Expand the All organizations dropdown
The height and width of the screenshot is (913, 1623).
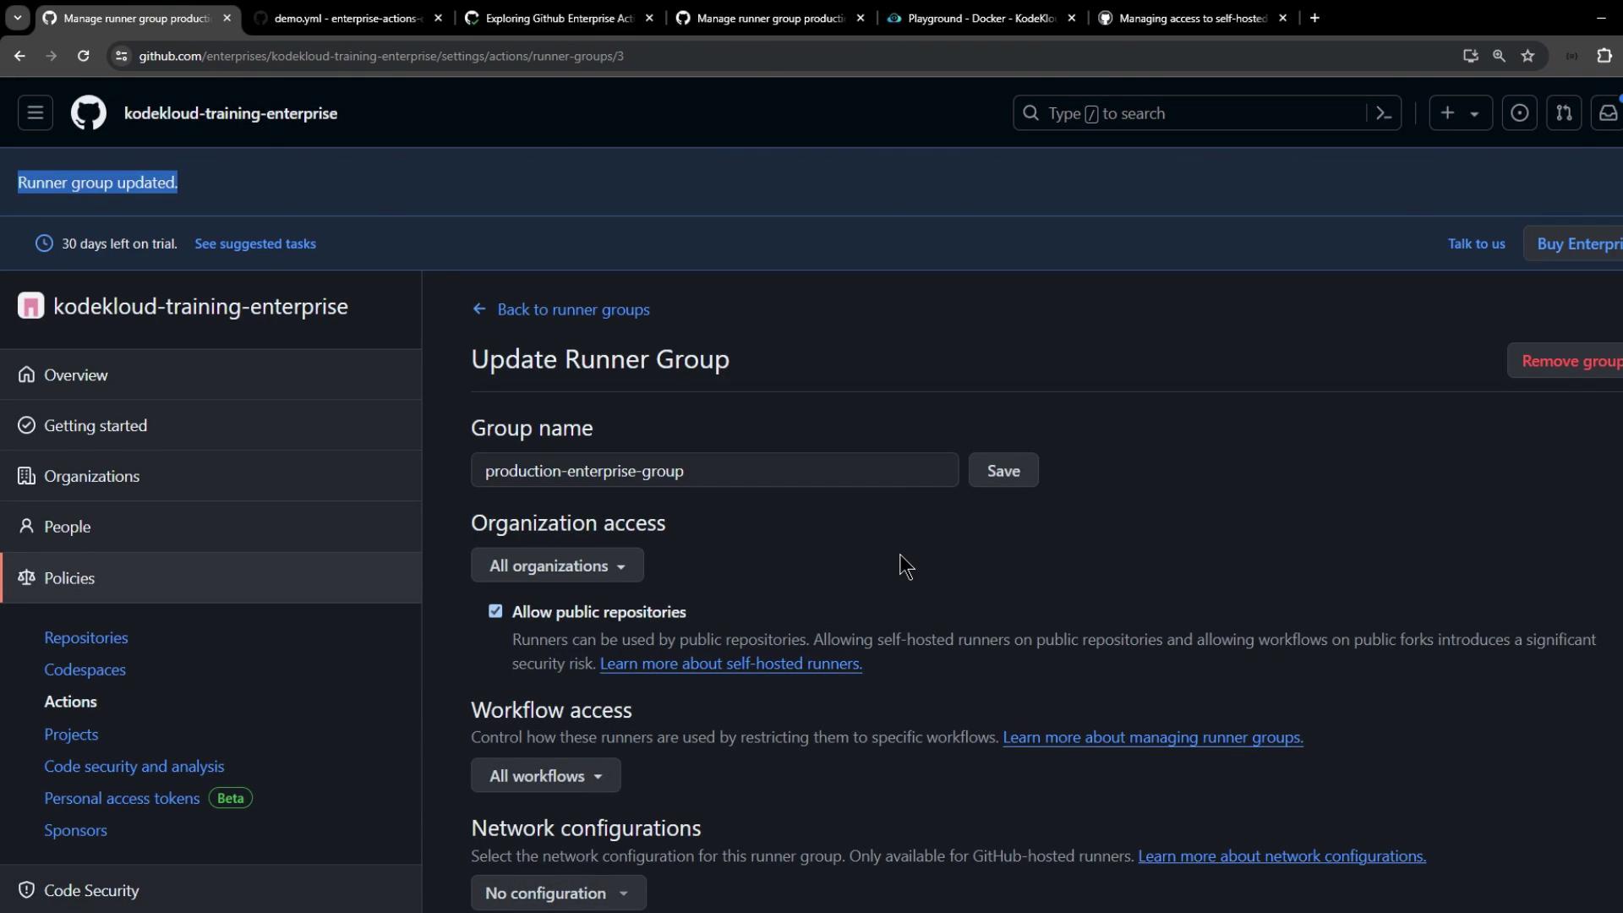pos(557,566)
